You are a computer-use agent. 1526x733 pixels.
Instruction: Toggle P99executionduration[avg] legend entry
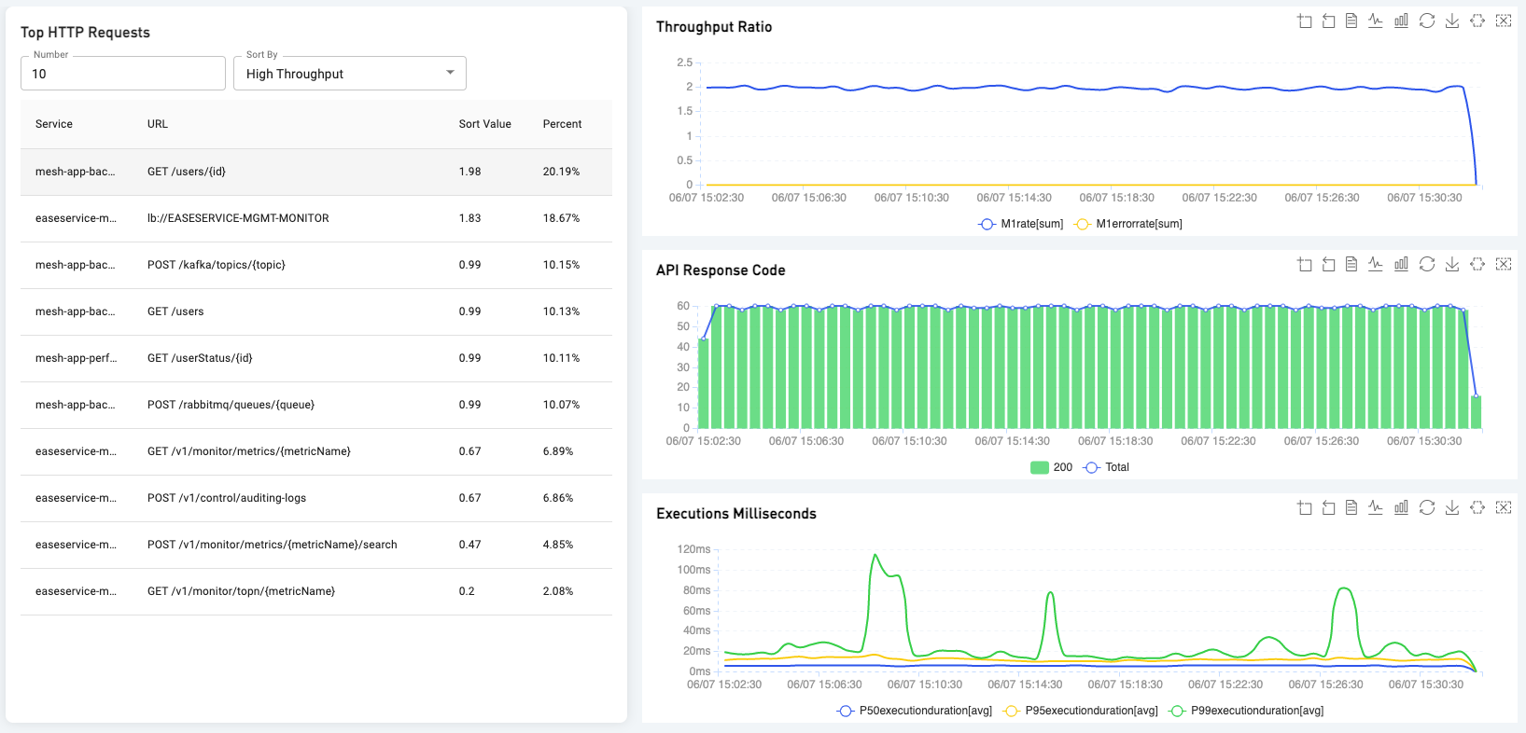1246,711
